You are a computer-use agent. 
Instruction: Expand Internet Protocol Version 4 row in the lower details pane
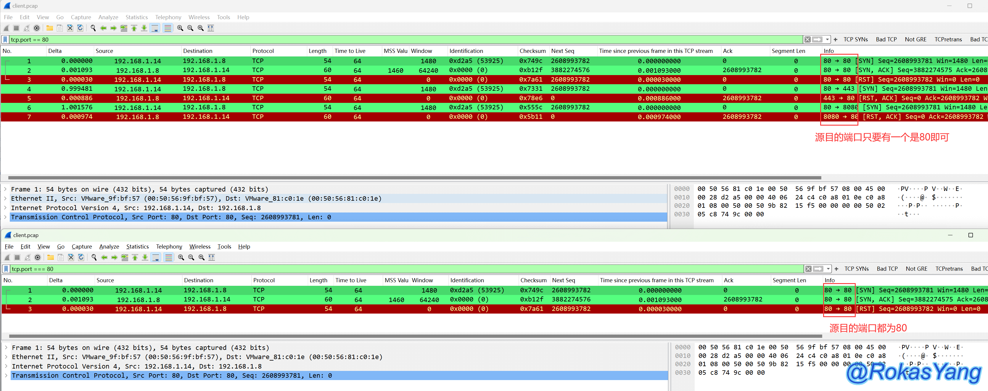(6, 366)
